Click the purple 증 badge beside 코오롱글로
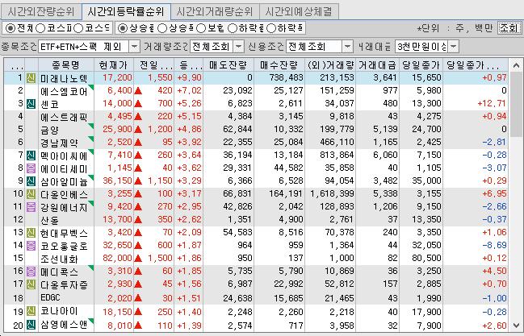This screenshot has height=336, width=524. pyautogui.click(x=31, y=246)
